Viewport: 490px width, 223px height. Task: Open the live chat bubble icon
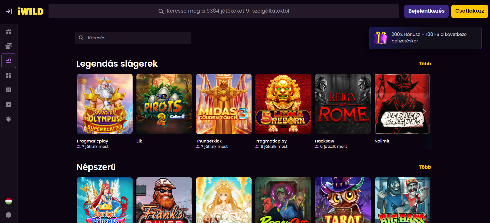pos(9,215)
